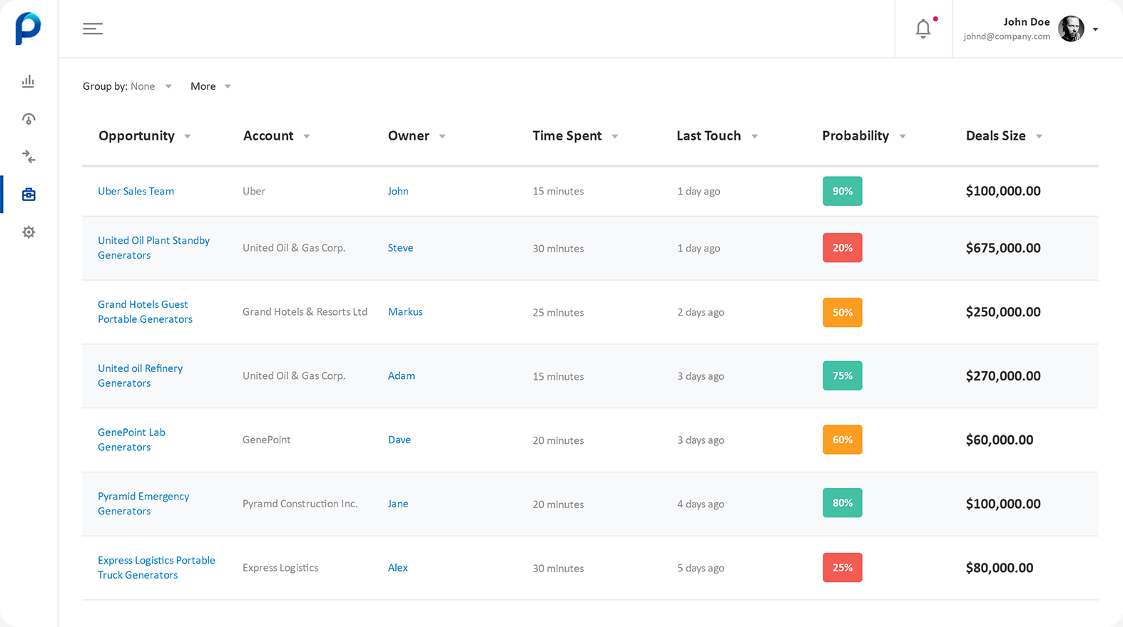Open the More dropdown
1123x627 pixels.
tap(210, 86)
